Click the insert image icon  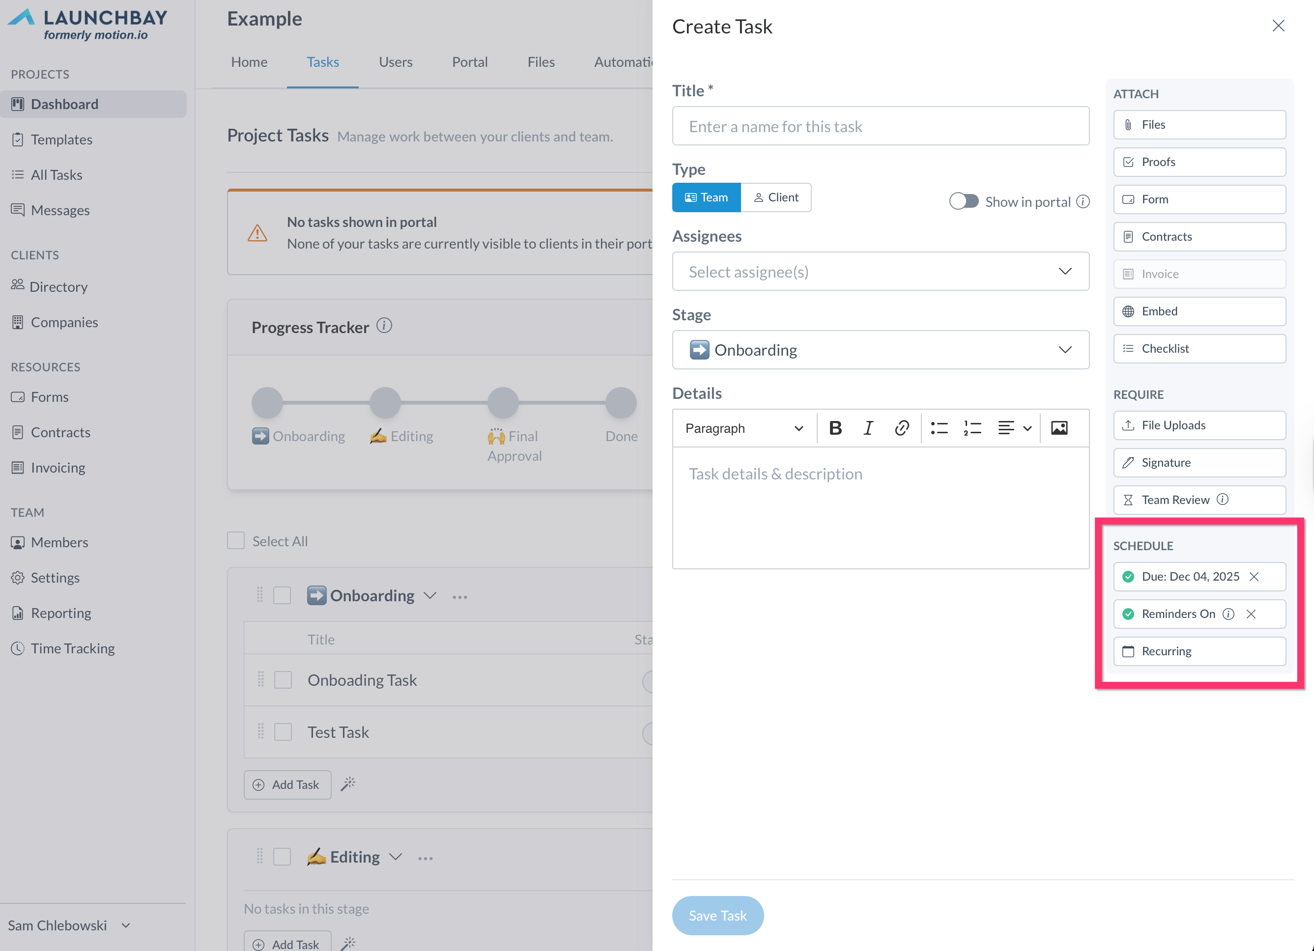pos(1058,428)
